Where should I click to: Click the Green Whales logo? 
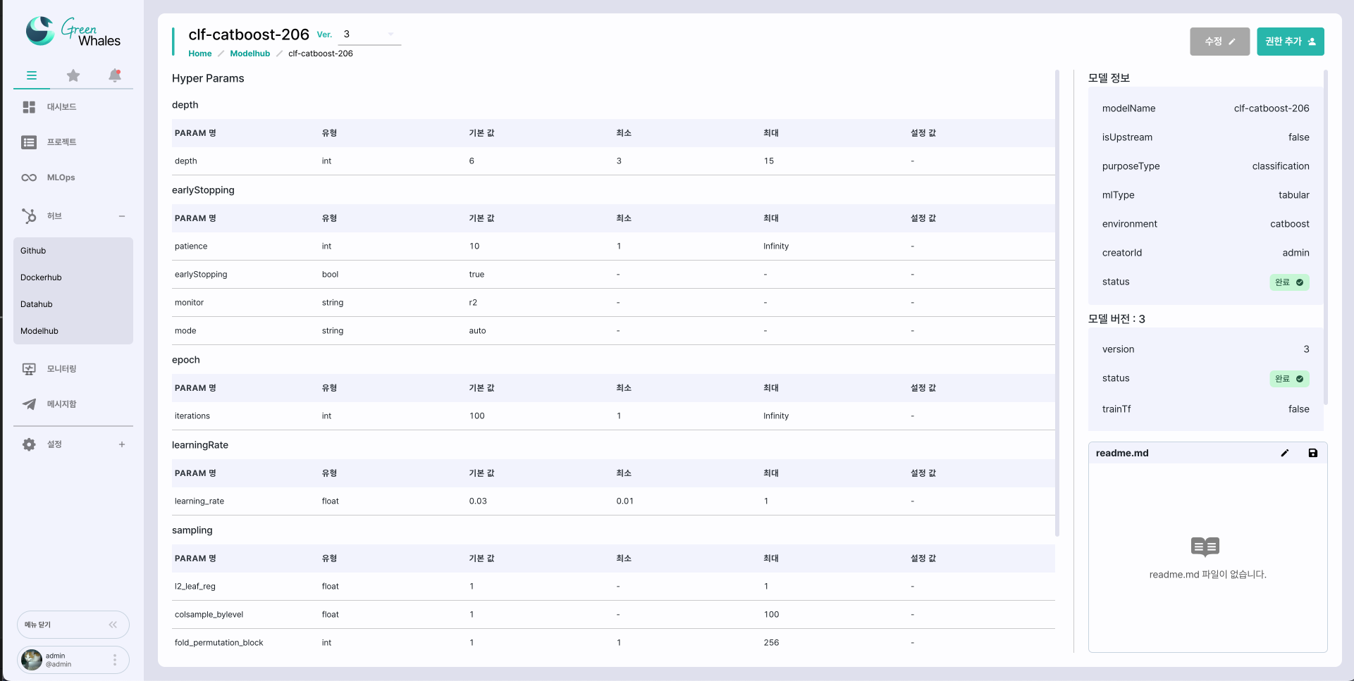point(73,32)
